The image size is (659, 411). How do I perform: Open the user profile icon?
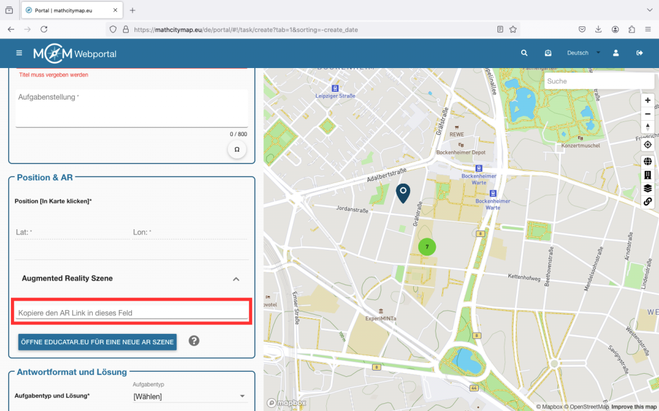[x=616, y=53]
